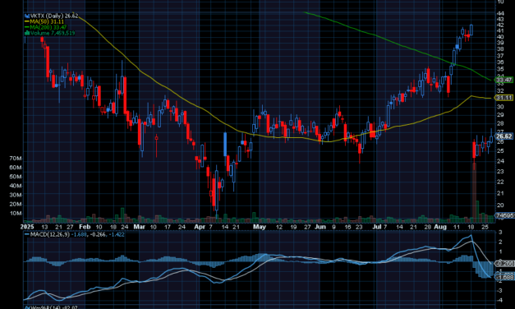Click the Aug month label on time axis
515x309 pixels.
pos(440,227)
